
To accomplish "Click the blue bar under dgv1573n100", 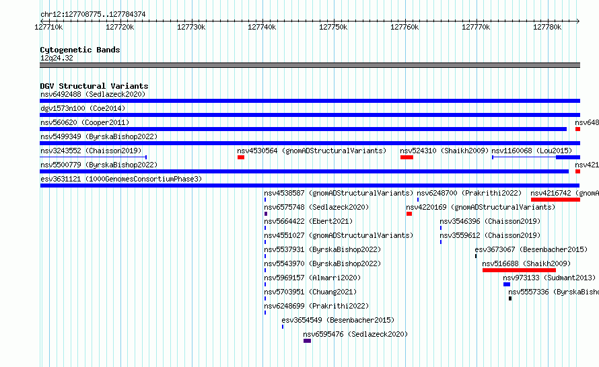I will 310,115.
